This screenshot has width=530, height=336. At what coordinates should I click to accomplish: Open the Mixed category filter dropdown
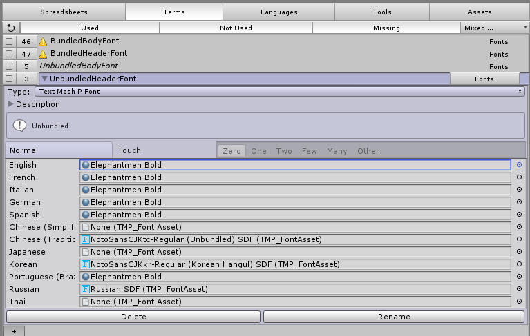[491, 28]
